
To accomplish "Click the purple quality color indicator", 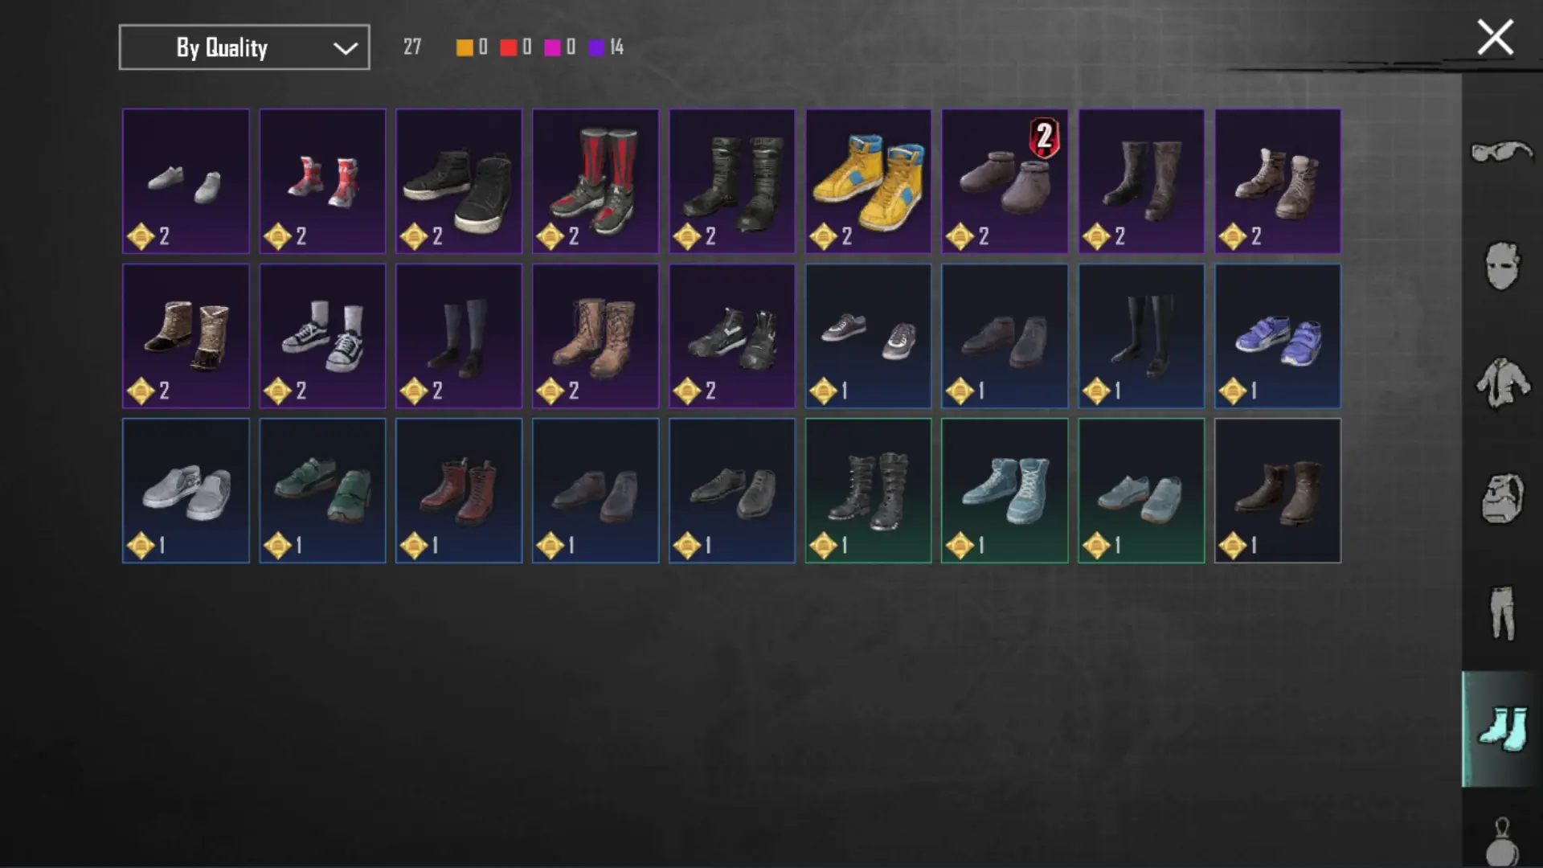I will point(596,47).
